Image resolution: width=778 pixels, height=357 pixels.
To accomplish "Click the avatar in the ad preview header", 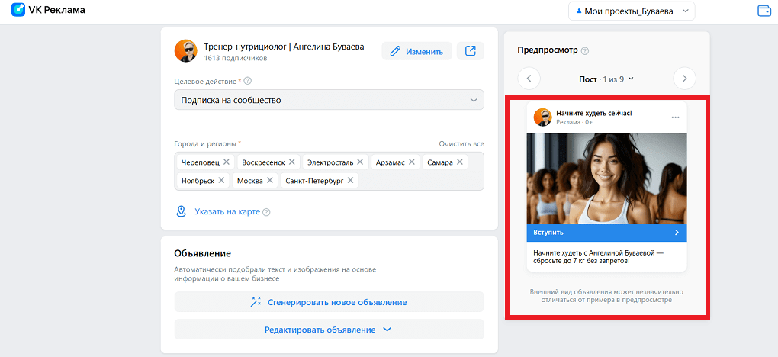I will 542,117.
